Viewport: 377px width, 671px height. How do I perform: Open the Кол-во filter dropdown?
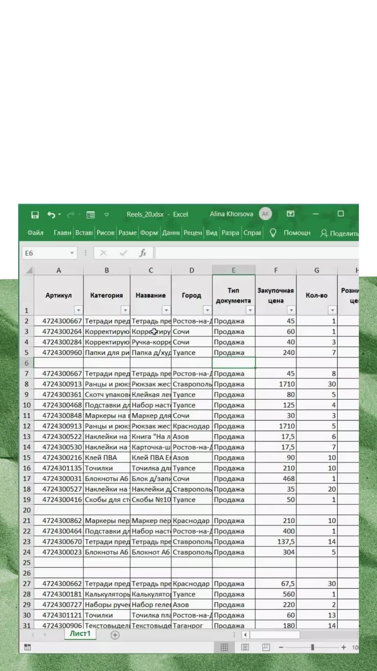[x=332, y=310]
